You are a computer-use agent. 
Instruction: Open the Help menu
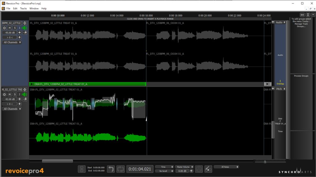click(44, 8)
